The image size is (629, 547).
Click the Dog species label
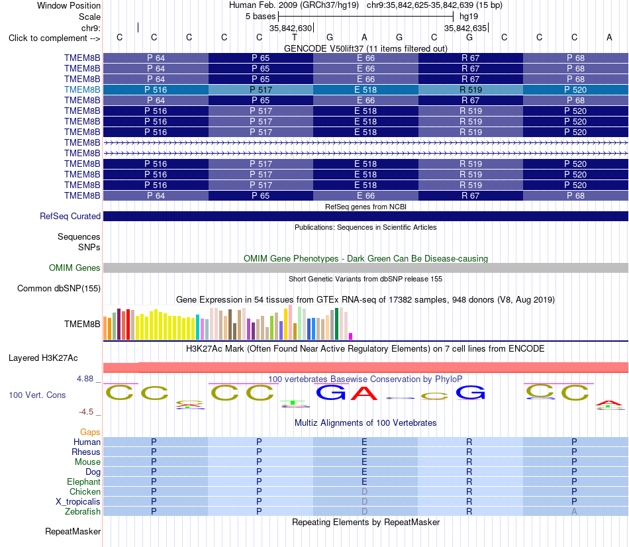[93, 472]
